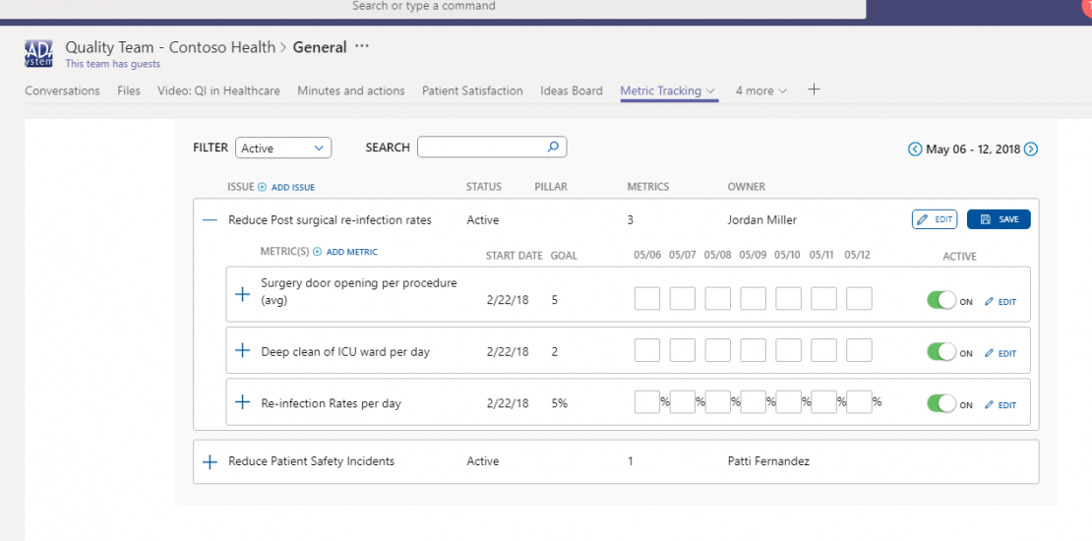Click Deep clean 05/11 value box

[823, 349]
